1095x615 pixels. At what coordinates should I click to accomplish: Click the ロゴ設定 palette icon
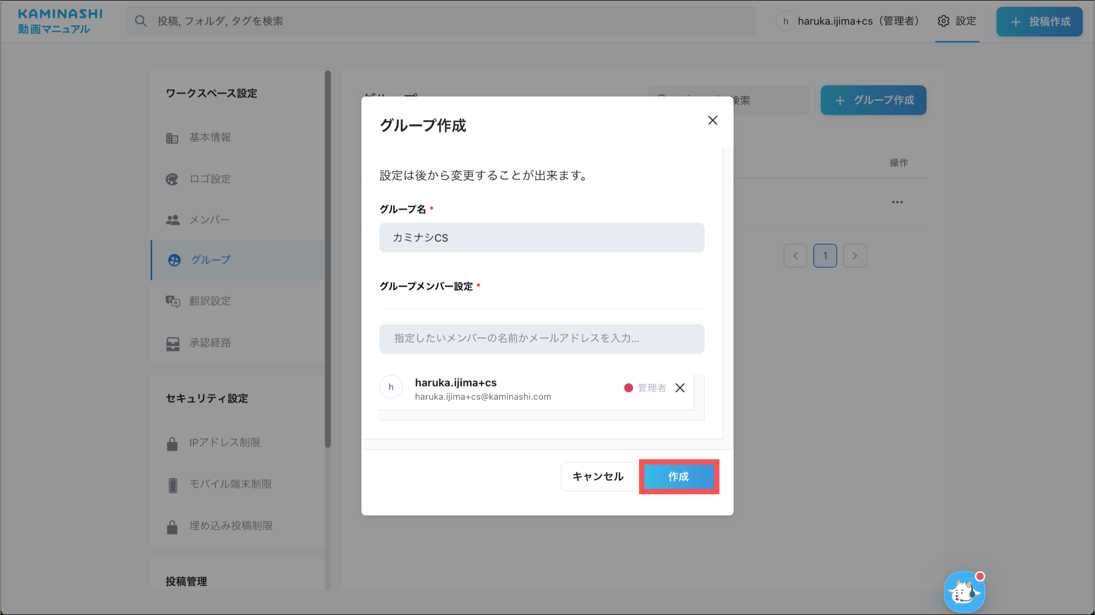click(172, 180)
